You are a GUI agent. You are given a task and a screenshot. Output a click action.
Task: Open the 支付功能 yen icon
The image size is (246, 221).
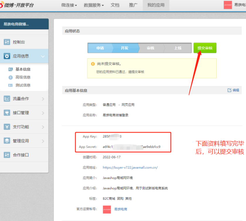click(x=7, y=127)
